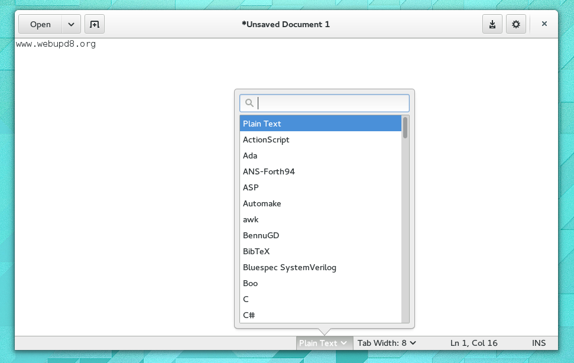Click the Ln 1, Col 16 indicator
Viewport: 574px width, 363px height.
click(x=475, y=343)
